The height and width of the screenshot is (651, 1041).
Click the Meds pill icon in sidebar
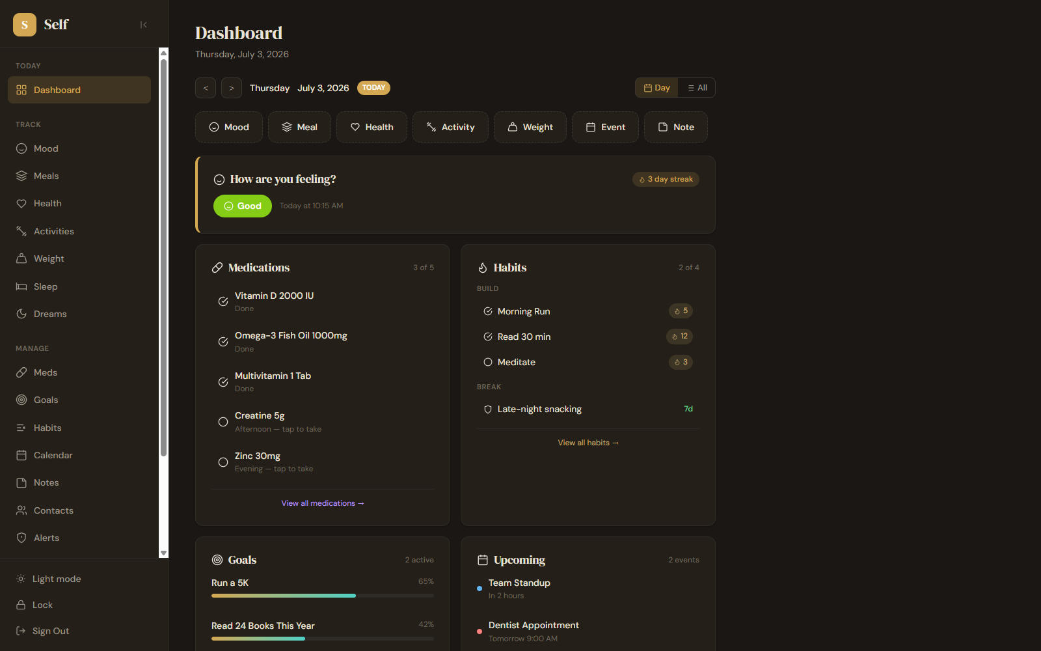[x=21, y=372]
